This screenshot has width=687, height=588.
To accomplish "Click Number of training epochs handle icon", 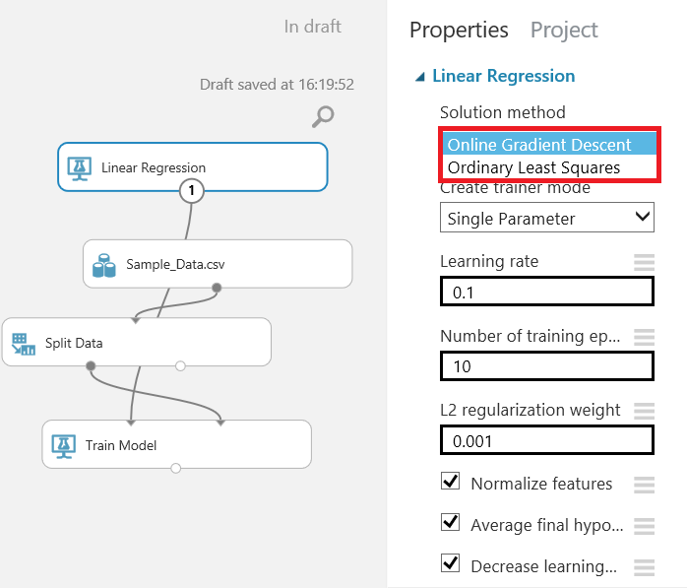I will pos(644,337).
